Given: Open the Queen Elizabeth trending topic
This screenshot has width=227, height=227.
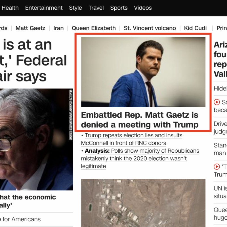Looking at the screenshot, I should point(94,28).
